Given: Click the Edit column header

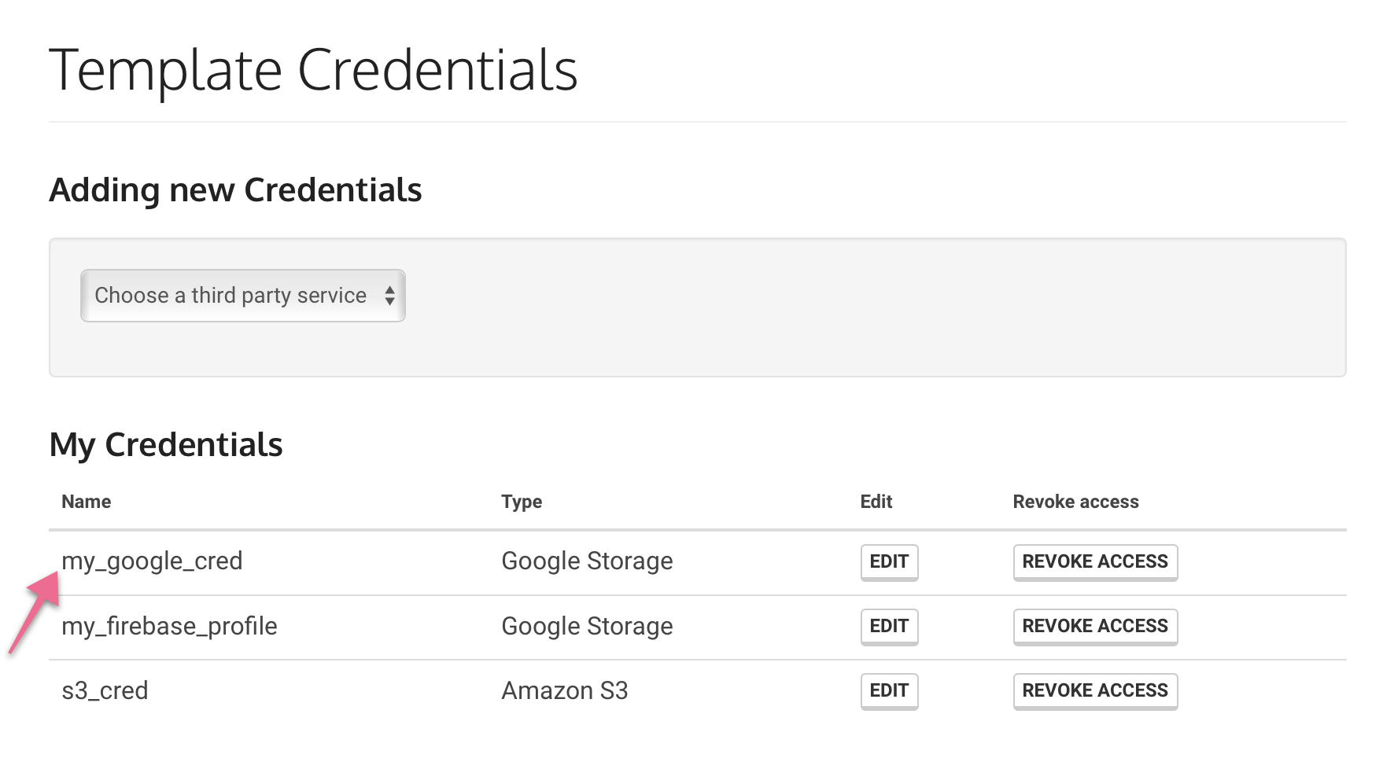Looking at the screenshot, I should pos(876,502).
